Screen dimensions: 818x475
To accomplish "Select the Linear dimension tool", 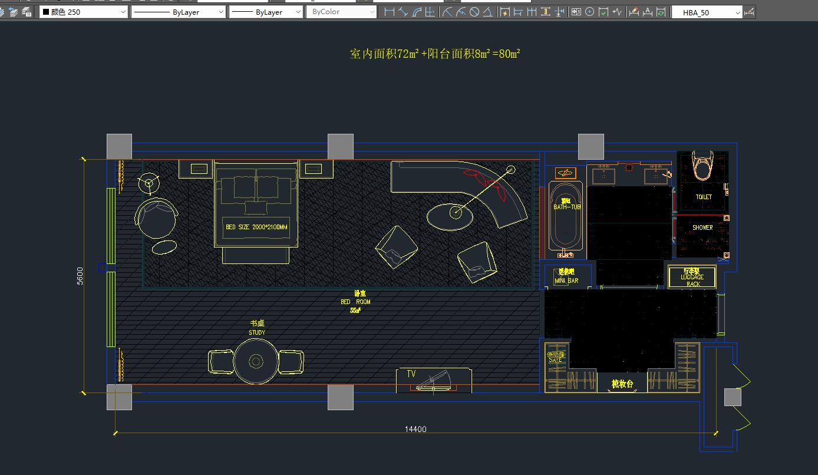I will click(x=389, y=12).
